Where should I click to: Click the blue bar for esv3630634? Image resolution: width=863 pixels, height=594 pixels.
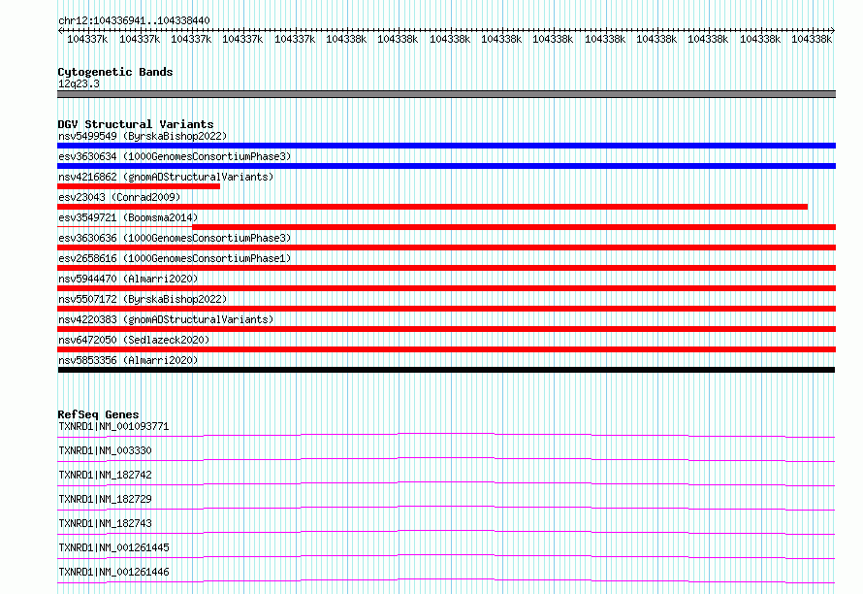pos(446,166)
